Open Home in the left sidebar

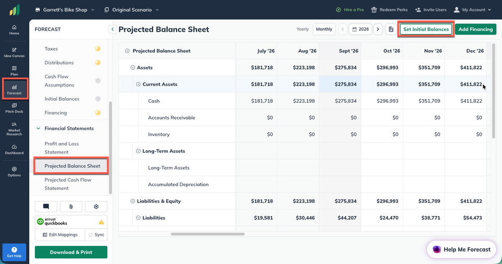coord(14,30)
